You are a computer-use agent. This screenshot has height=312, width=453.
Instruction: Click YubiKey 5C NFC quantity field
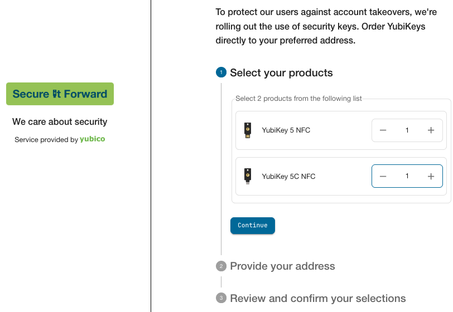407,176
